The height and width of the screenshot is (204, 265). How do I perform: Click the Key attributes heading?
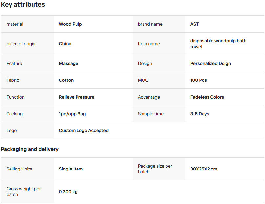tap(23, 5)
